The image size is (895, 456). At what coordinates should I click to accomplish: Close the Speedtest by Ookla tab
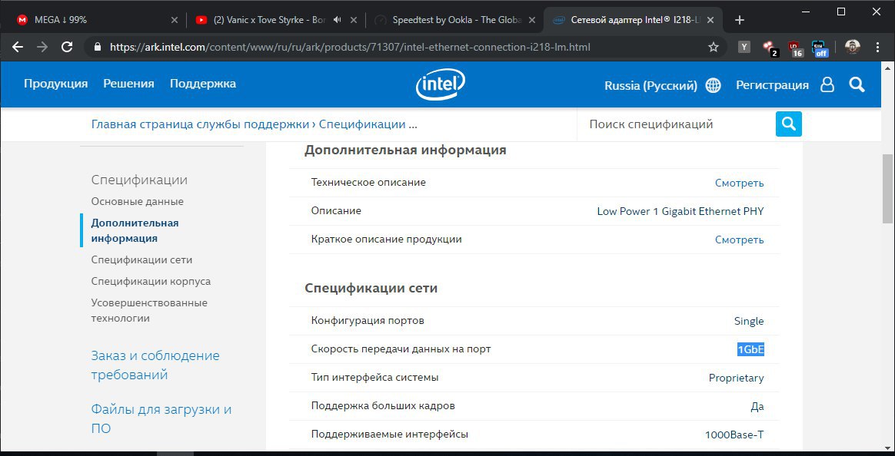click(x=533, y=20)
